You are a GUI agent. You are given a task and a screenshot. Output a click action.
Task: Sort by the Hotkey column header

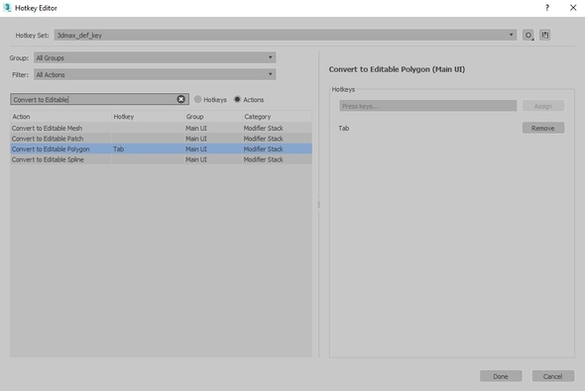tap(148, 117)
